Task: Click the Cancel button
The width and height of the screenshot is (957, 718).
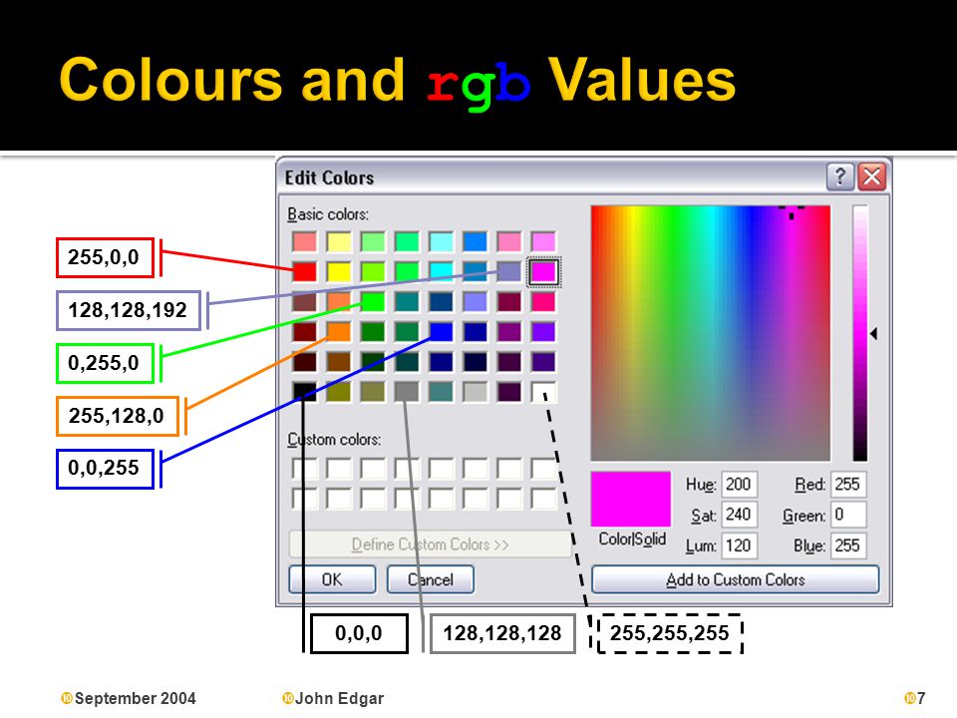Action: click(x=431, y=579)
